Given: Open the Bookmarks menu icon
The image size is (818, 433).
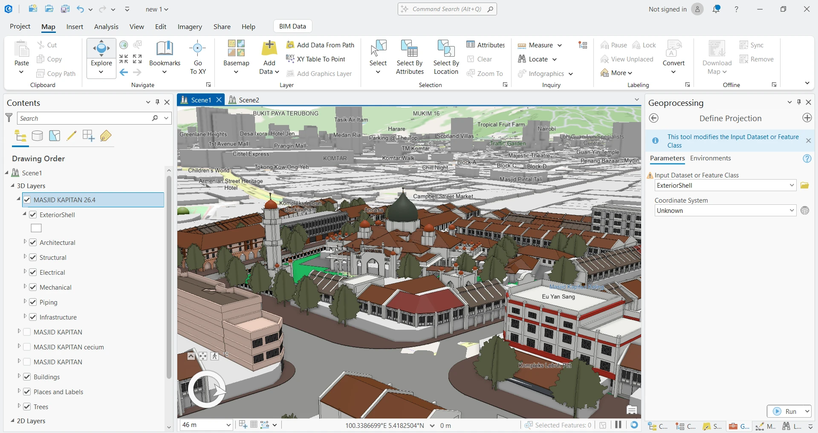Looking at the screenshot, I should coord(165,48).
